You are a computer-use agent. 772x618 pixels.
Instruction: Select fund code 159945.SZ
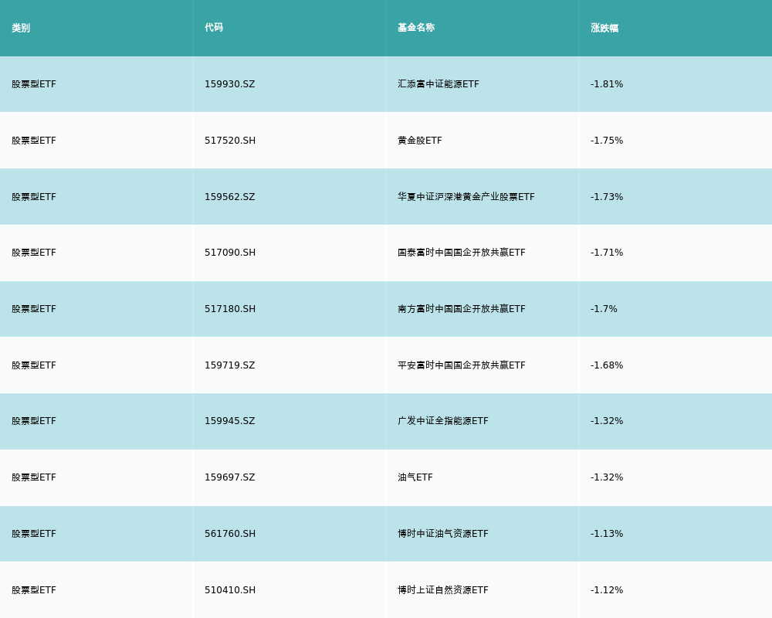[230, 421]
